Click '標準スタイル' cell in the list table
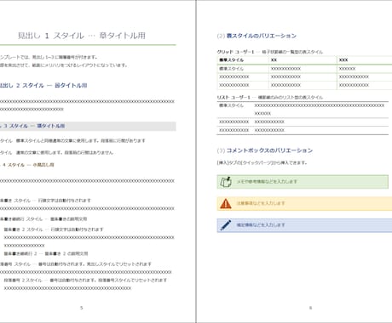 click(231, 105)
